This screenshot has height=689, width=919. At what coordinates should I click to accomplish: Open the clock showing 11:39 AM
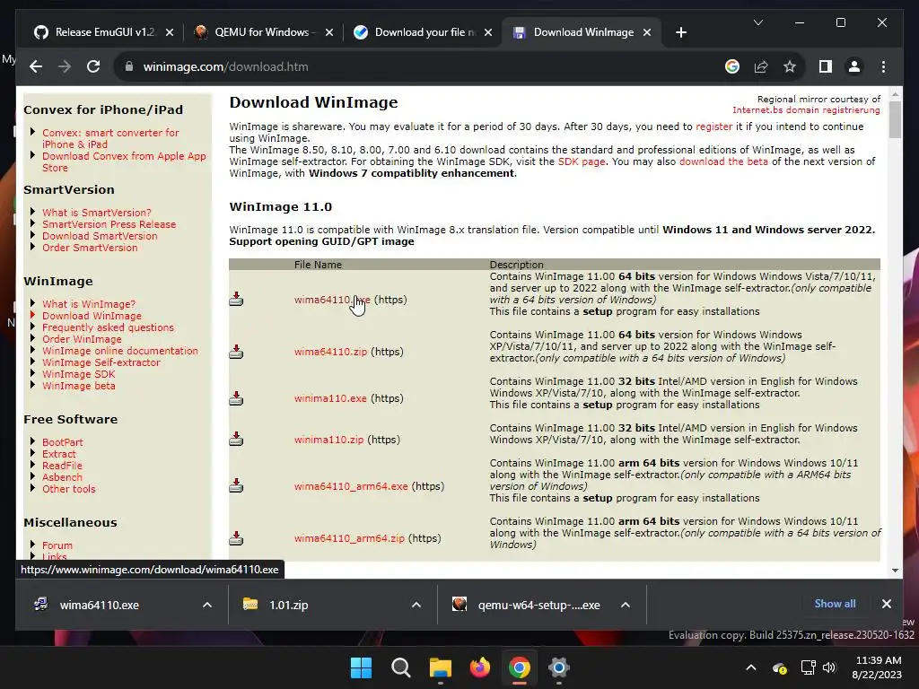tap(878, 667)
